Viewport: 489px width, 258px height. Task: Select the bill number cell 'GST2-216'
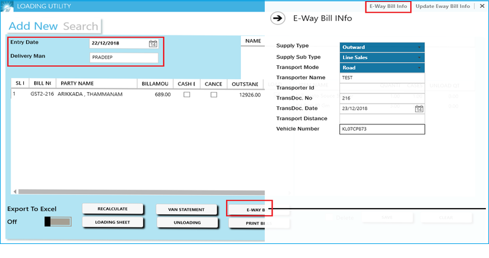tap(42, 94)
